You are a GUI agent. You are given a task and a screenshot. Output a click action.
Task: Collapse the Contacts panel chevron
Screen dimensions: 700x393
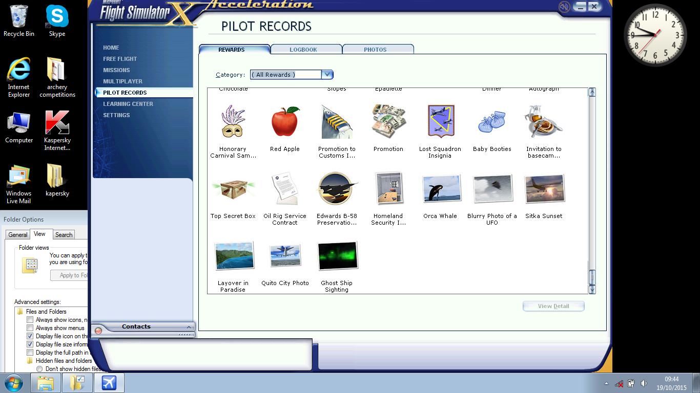click(x=189, y=327)
